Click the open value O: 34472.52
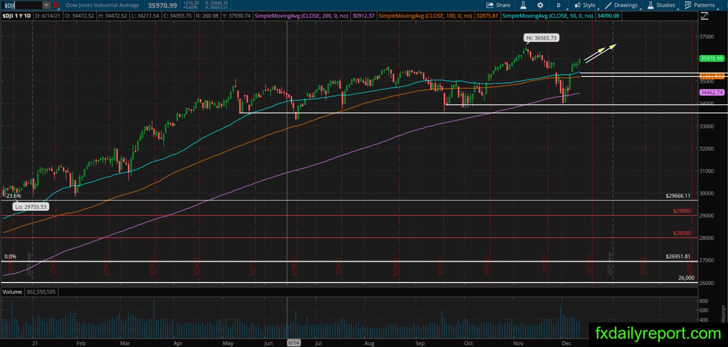 (x=79, y=16)
